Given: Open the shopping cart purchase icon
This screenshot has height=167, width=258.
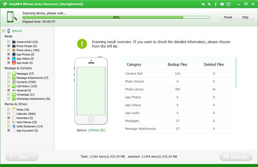Looking at the screenshot, I should pyautogui.click(x=203, y=4).
